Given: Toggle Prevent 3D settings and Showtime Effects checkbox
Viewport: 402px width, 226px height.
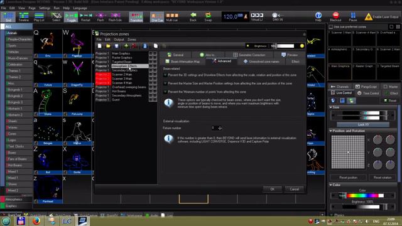Looking at the screenshot, I should point(165,75).
